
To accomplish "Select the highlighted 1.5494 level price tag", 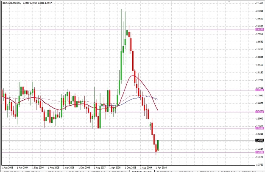I will [x=259, y=128].
